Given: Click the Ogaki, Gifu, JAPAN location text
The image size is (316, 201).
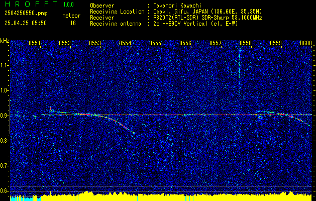Looking at the screenshot, I should coord(207,12).
